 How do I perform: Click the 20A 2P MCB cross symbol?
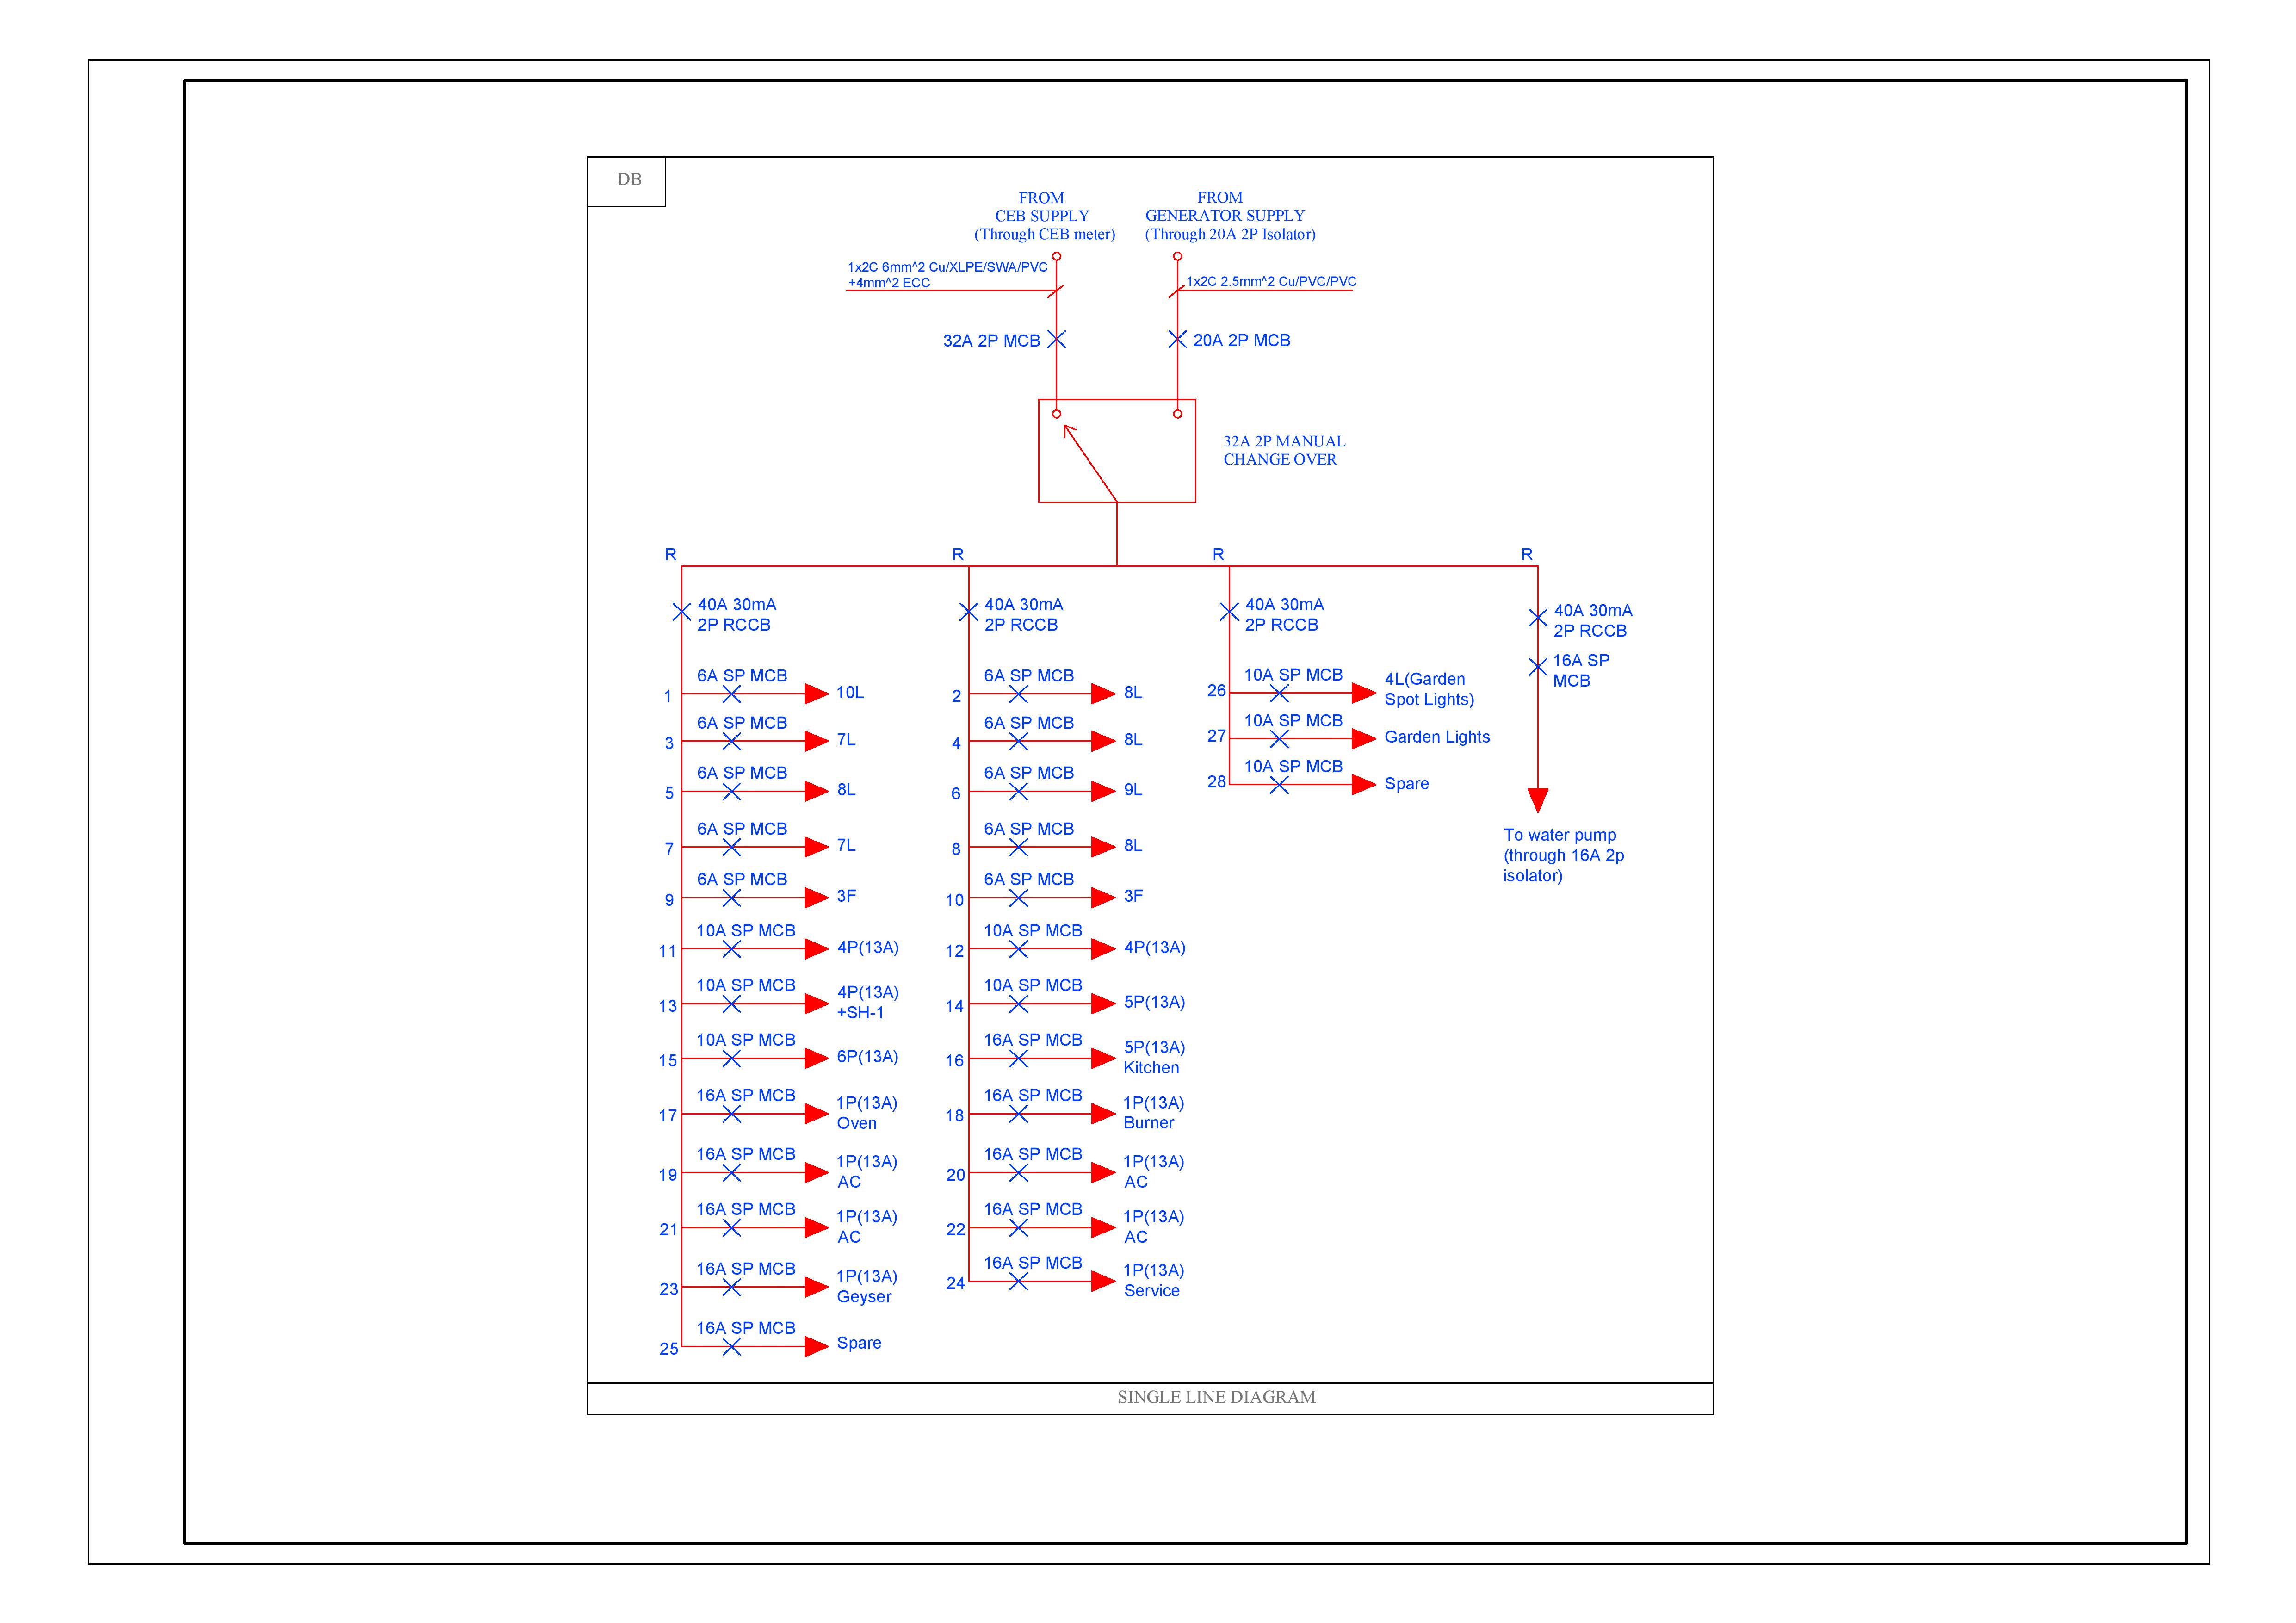click(x=1177, y=340)
